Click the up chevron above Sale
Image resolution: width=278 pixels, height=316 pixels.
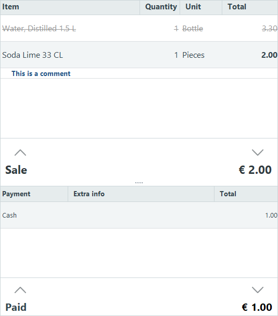(20, 153)
